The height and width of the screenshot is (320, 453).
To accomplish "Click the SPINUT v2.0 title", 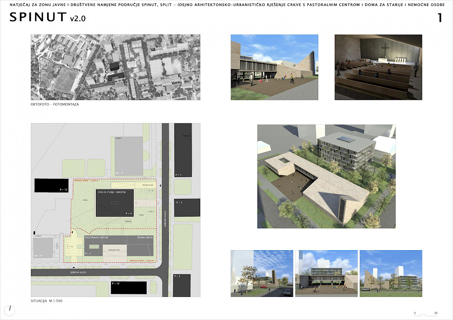I will coord(48,18).
